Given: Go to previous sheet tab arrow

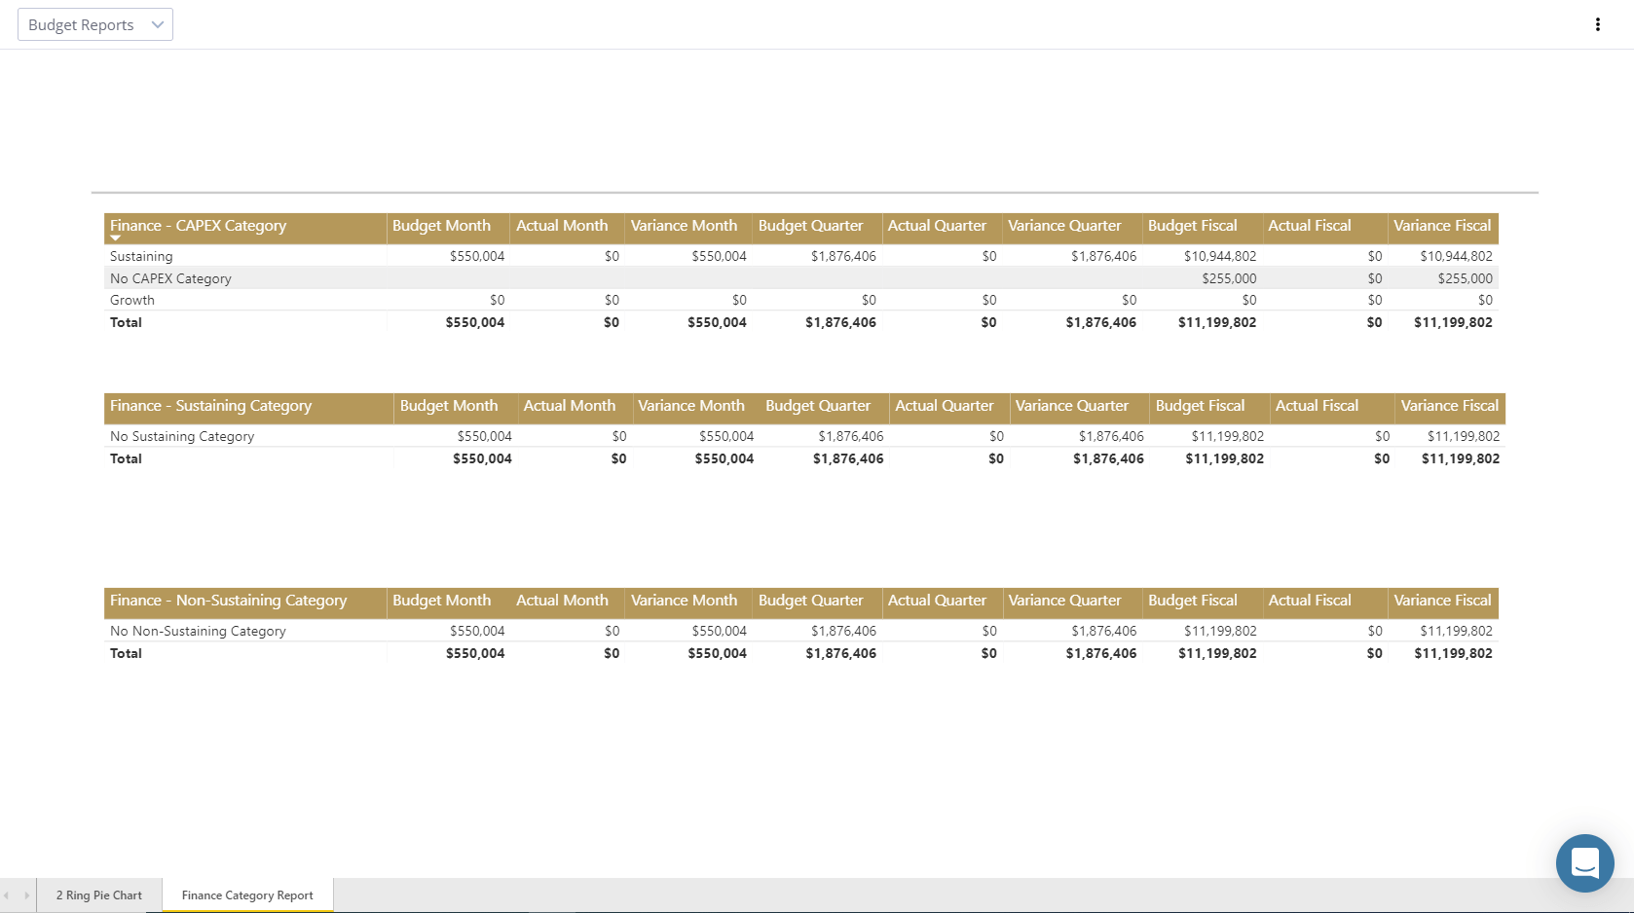Looking at the screenshot, I should pyautogui.click(x=7, y=895).
